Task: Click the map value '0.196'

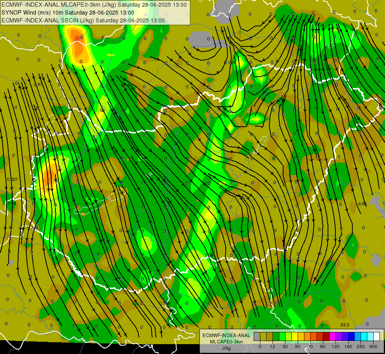Action: pos(164,303)
